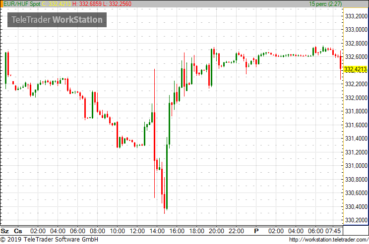Screen dimensions: 369x244
Task: Click the 331,6000 price axis label
Action: click(356, 125)
